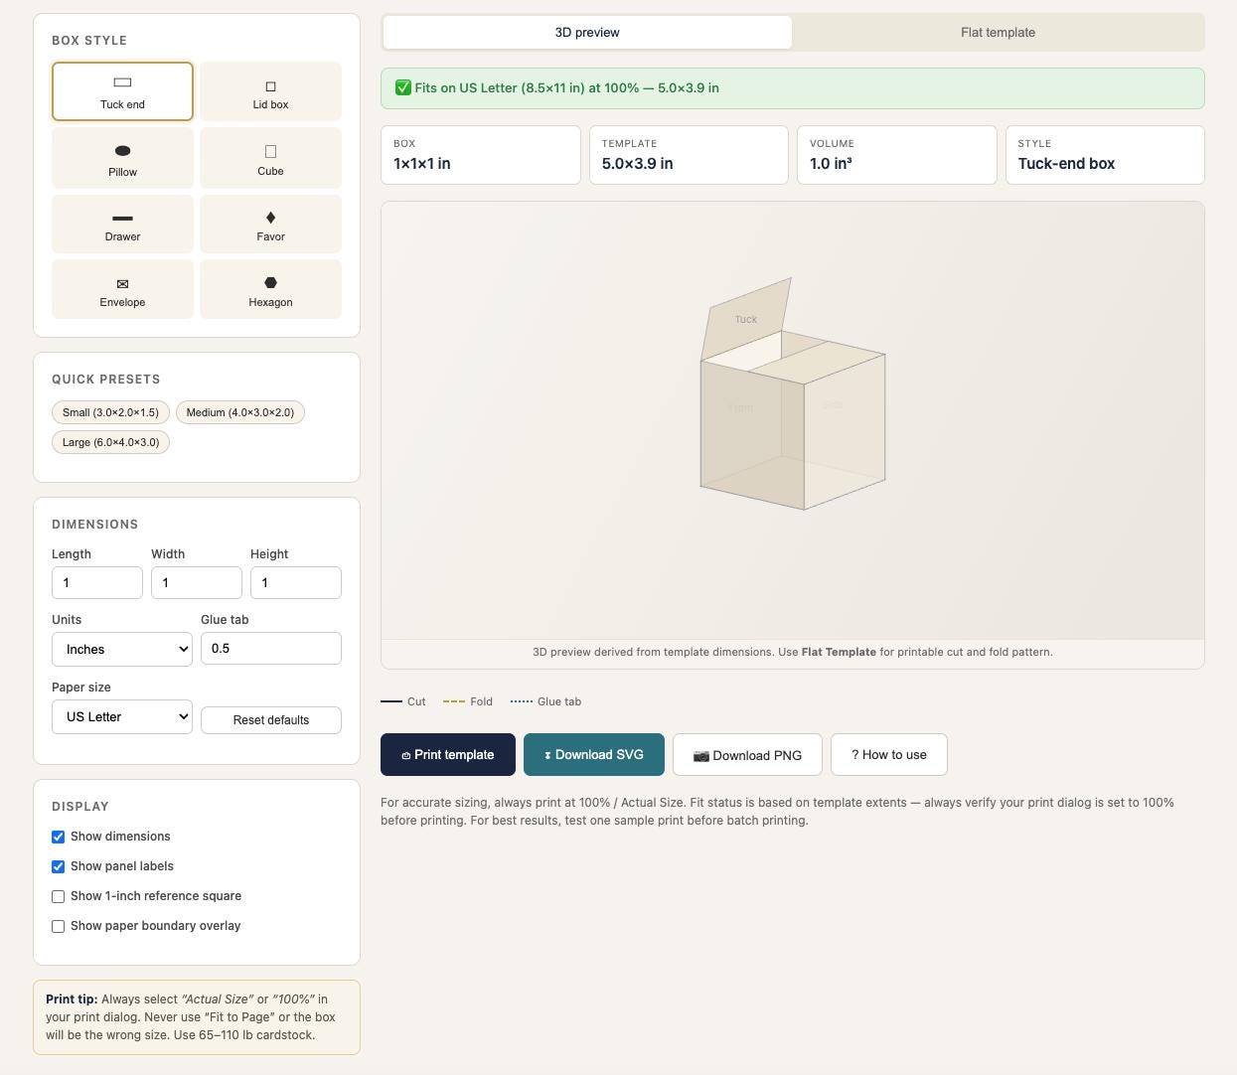Select the Cube box style
Image resolution: width=1237 pixels, height=1075 pixels.
point(270,158)
